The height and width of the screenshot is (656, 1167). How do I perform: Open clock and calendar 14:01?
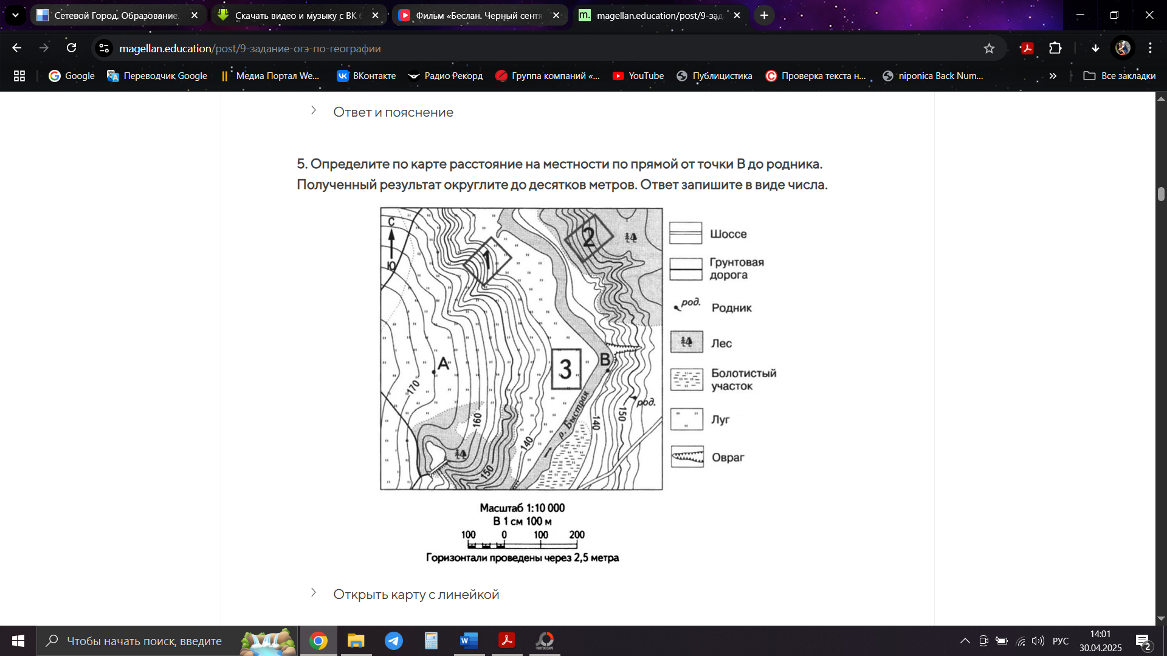1100,641
